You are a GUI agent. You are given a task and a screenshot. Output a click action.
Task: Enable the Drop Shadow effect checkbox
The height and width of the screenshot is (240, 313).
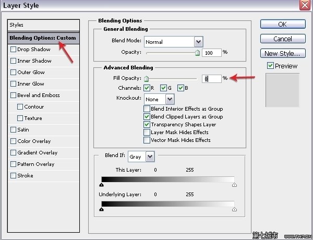[x=13, y=50]
